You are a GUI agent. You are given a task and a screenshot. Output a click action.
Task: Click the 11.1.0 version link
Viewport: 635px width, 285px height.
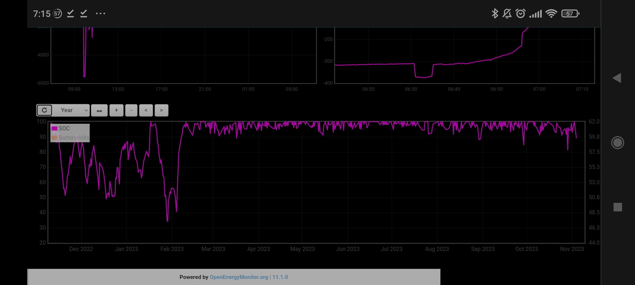coord(280,277)
